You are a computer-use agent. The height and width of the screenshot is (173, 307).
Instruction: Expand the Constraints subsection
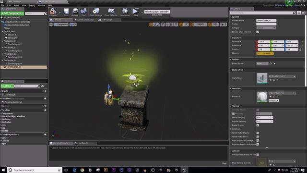231,129
